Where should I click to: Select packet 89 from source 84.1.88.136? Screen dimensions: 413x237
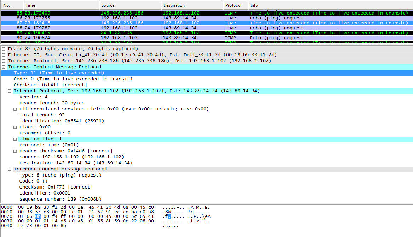207,33
